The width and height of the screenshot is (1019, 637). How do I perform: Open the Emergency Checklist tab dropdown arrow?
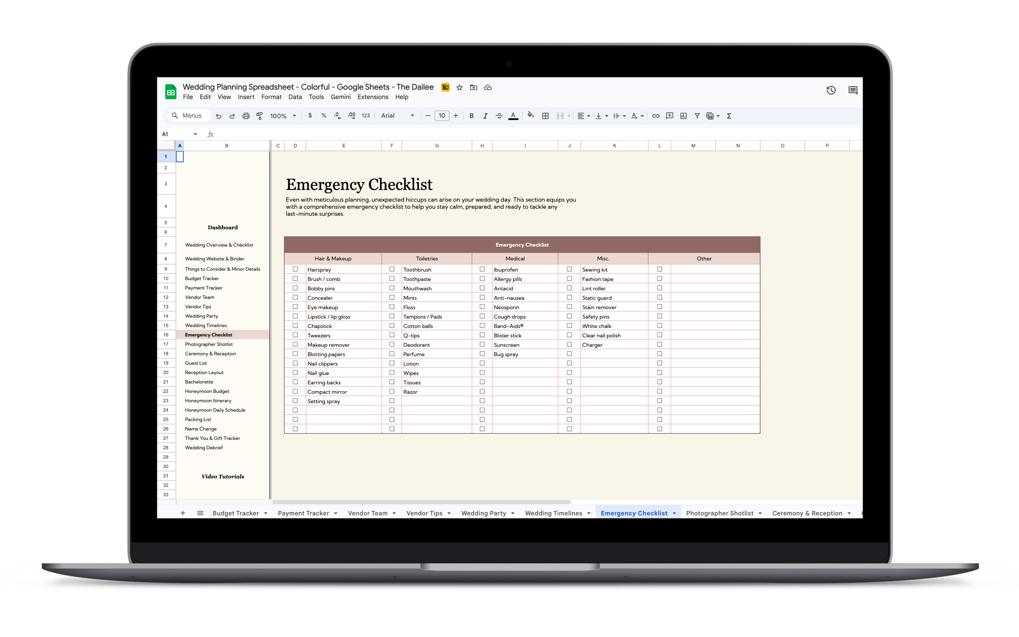(x=674, y=513)
